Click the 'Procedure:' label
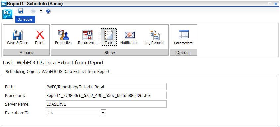The image size is (280, 127). (15, 95)
